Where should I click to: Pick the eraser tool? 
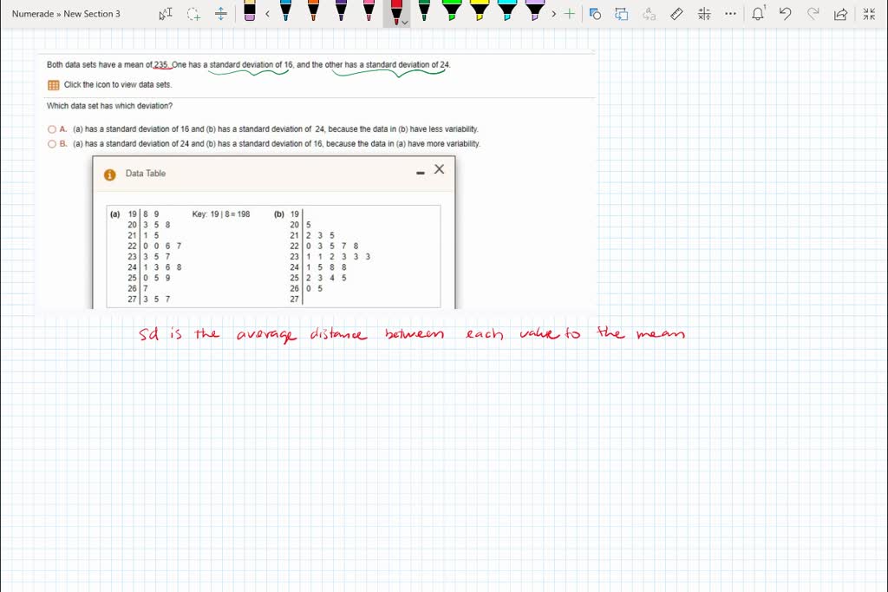(249, 10)
